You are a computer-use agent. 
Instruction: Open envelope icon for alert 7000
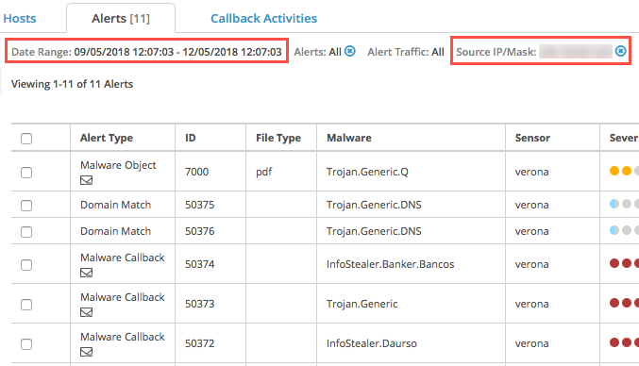(87, 180)
